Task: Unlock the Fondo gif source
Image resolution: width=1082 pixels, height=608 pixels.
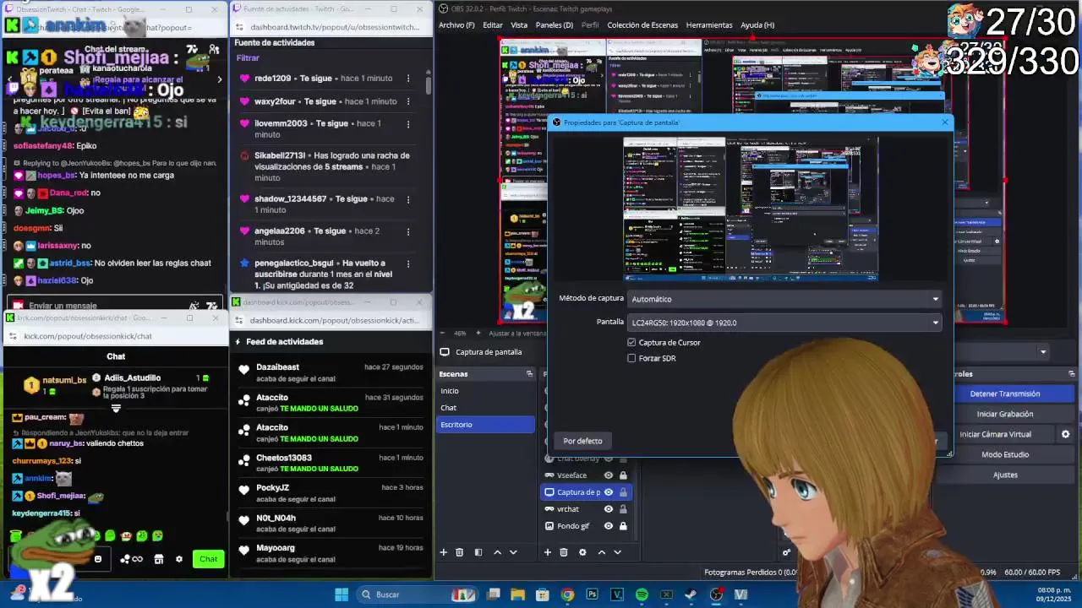Action: [x=623, y=526]
